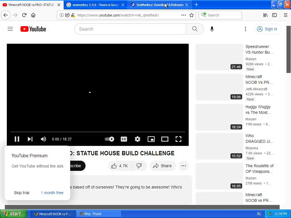
Task: Toggle the browser sidebar view
Action: click(x=275, y=15)
